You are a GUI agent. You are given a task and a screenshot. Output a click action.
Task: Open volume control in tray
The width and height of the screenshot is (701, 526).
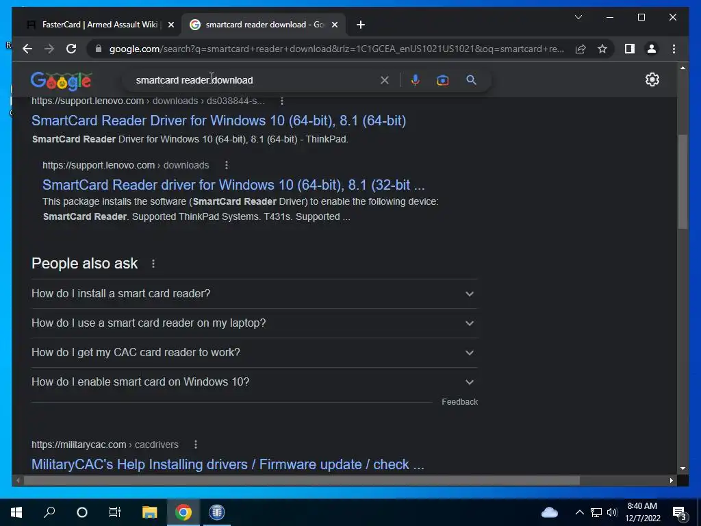612,512
